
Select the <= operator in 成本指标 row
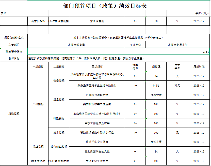135,133
